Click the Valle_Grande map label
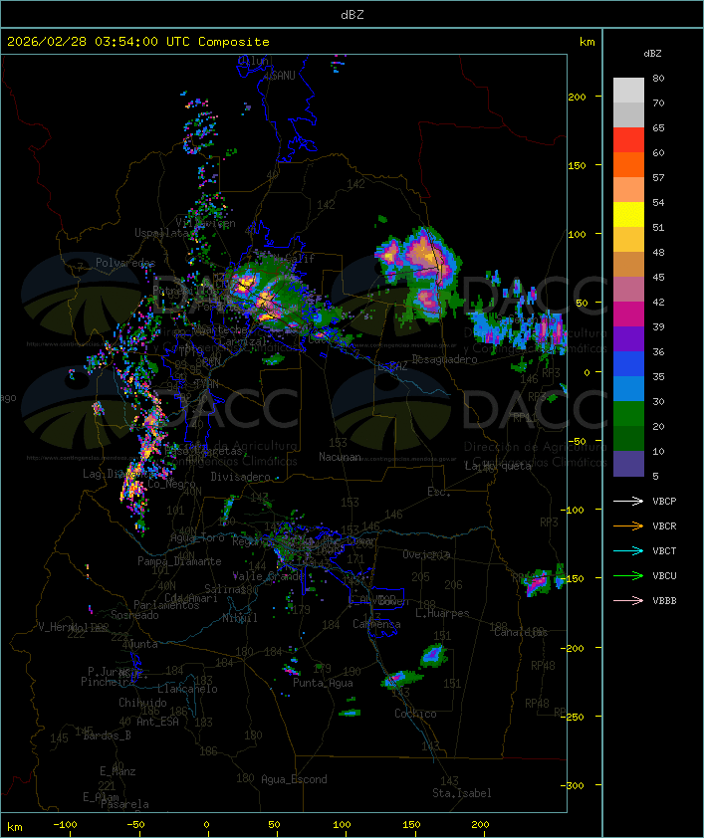Image resolution: width=704 pixels, height=838 pixels. pyautogui.click(x=269, y=576)
